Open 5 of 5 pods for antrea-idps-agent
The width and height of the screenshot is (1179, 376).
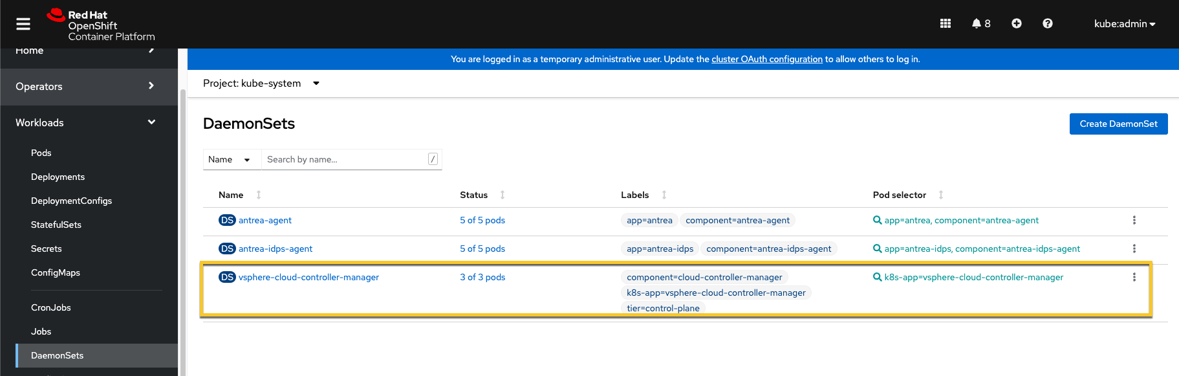482,249
